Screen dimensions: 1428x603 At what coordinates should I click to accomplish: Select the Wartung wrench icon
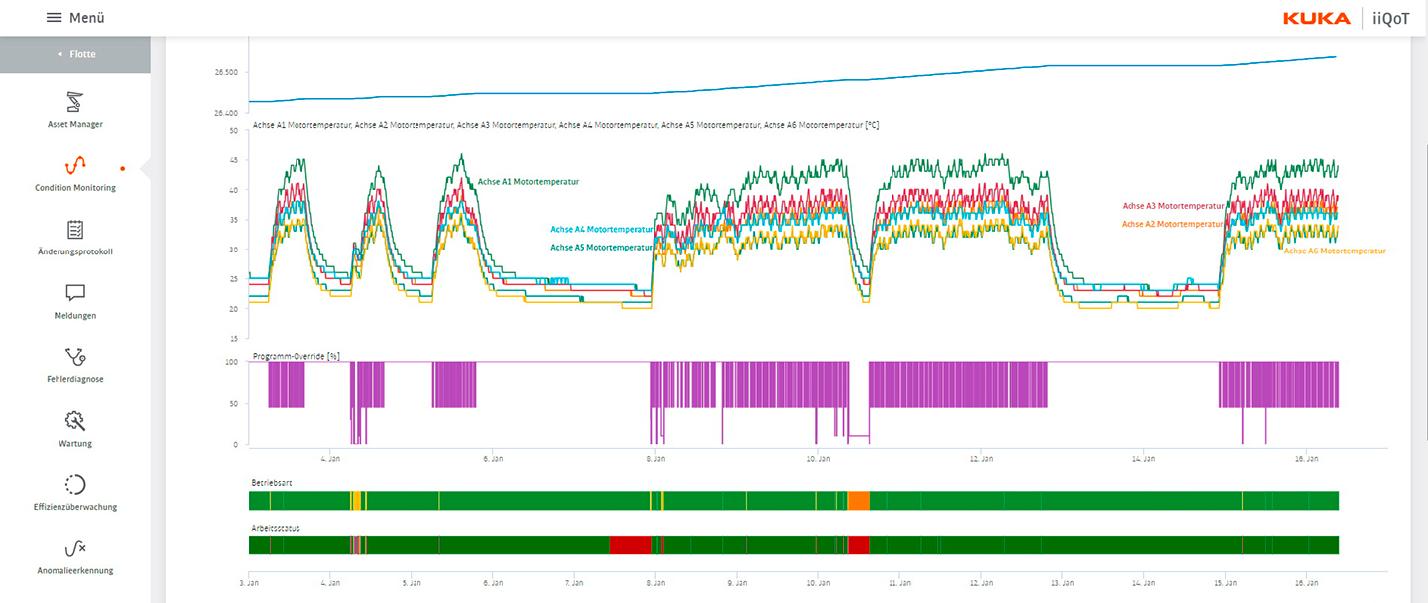tap(75, 421)
